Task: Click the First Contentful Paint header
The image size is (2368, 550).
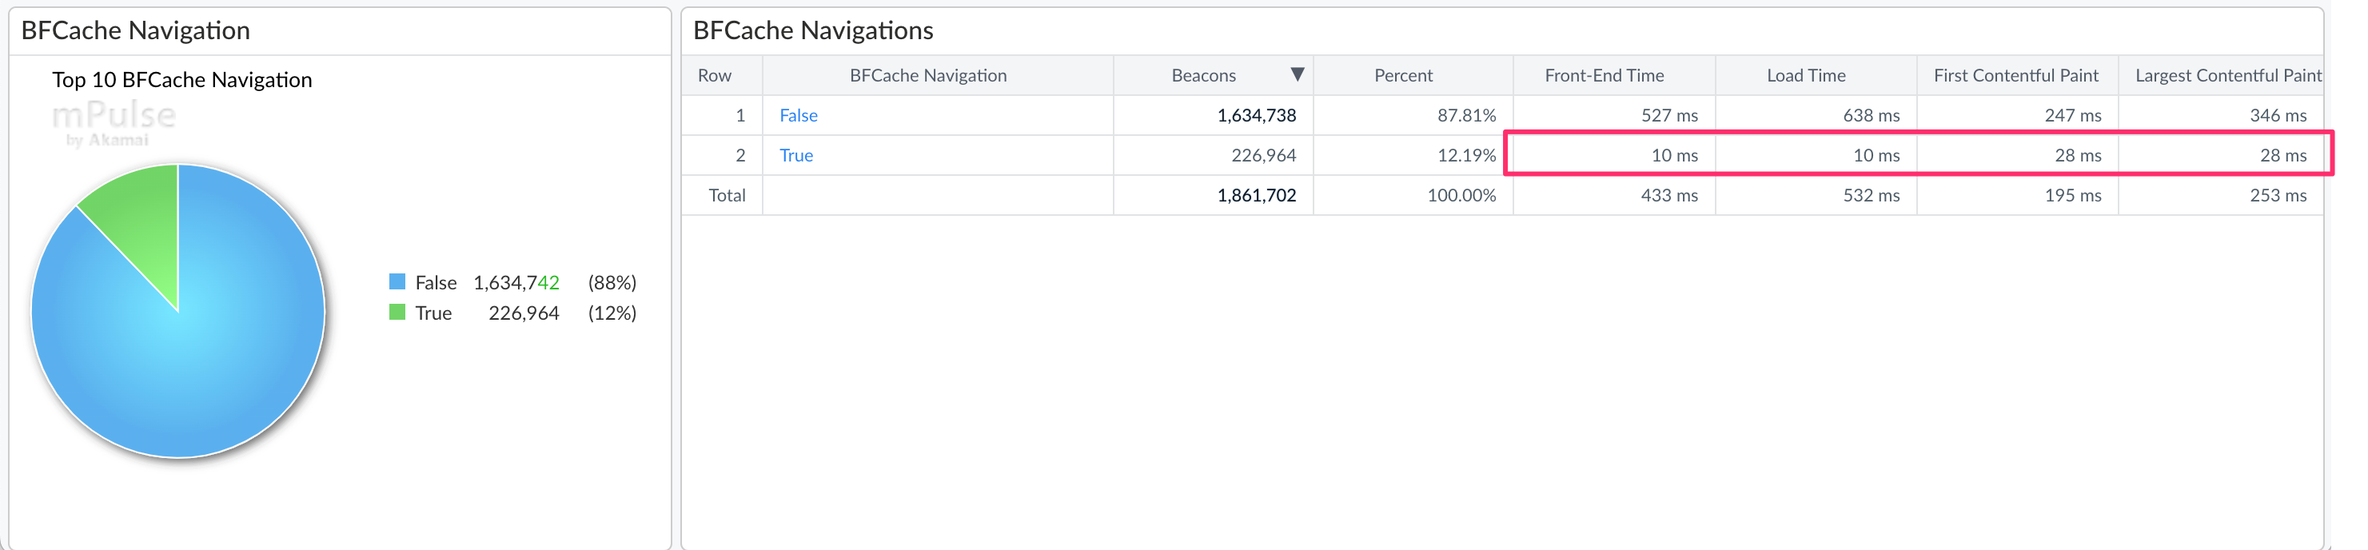Action: point(2015,75)
